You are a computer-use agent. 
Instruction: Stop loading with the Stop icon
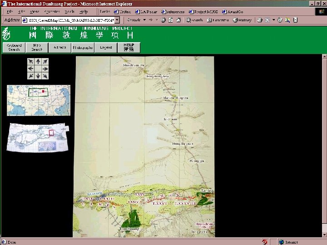tap(163, 20)
